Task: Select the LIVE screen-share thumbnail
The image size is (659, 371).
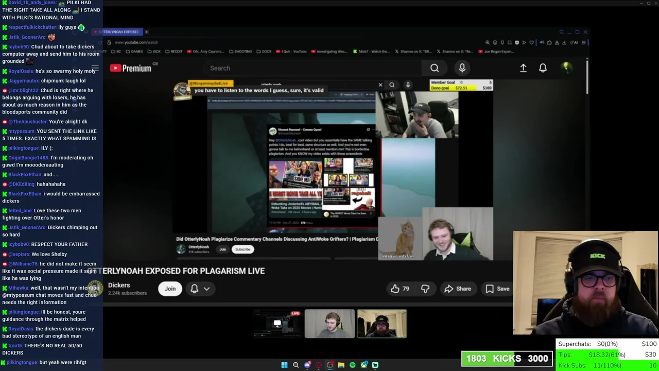Action: [x=278, y=324]
